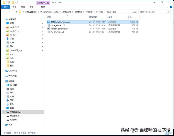Go forward using the right arrow
This screenshot has height=136, width=174.
pos(9,12)
